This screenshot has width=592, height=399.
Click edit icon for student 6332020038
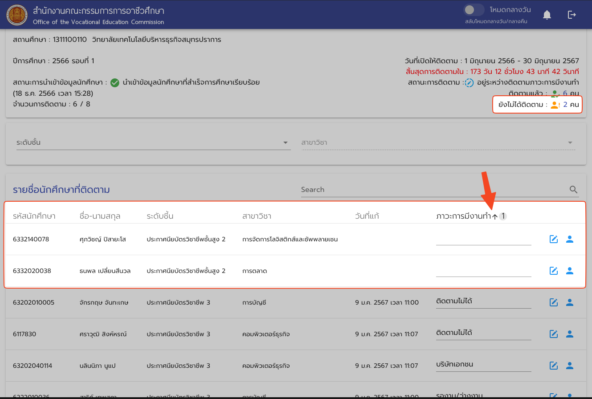554,271
